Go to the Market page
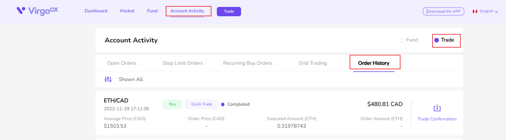The height and width of the screenshot is (140, 506). click(x=127, y=11)
